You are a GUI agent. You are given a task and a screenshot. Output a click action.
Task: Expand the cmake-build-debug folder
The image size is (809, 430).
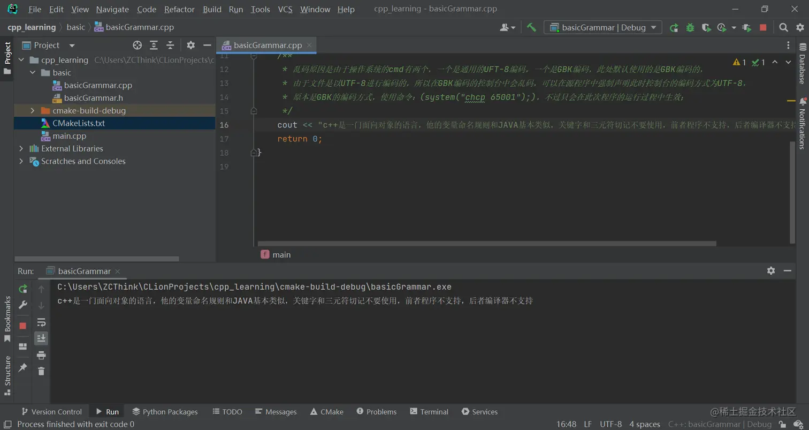33,111
